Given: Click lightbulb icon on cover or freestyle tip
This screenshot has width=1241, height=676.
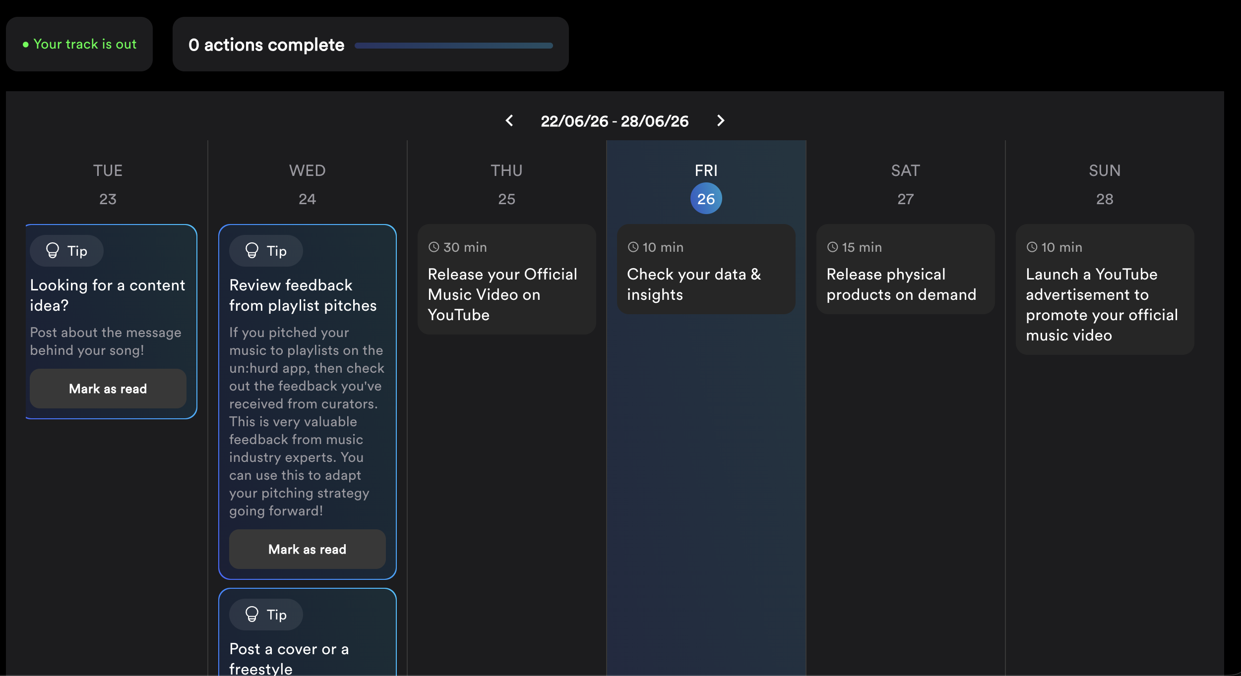Looking at the screenshot, I should point(252,615).
